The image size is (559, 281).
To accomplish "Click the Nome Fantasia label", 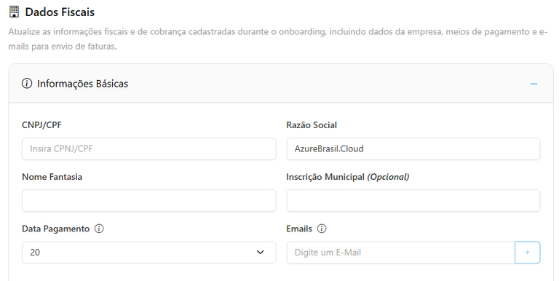I will (52, 177).
